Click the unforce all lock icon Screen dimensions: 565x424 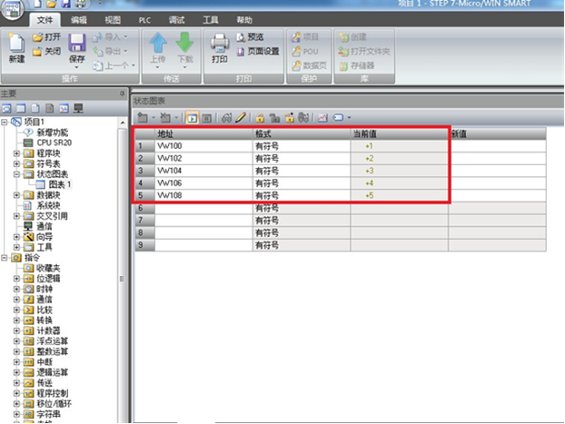pos(289,117)
